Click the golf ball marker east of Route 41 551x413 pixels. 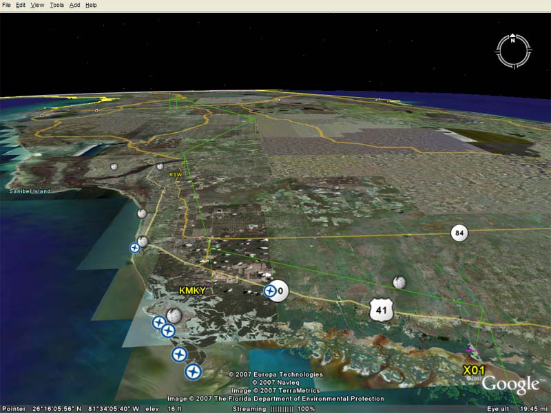click(398, 282)
